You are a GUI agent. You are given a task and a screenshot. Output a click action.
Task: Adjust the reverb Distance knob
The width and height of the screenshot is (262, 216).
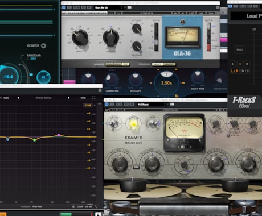[x=136, y=80]
